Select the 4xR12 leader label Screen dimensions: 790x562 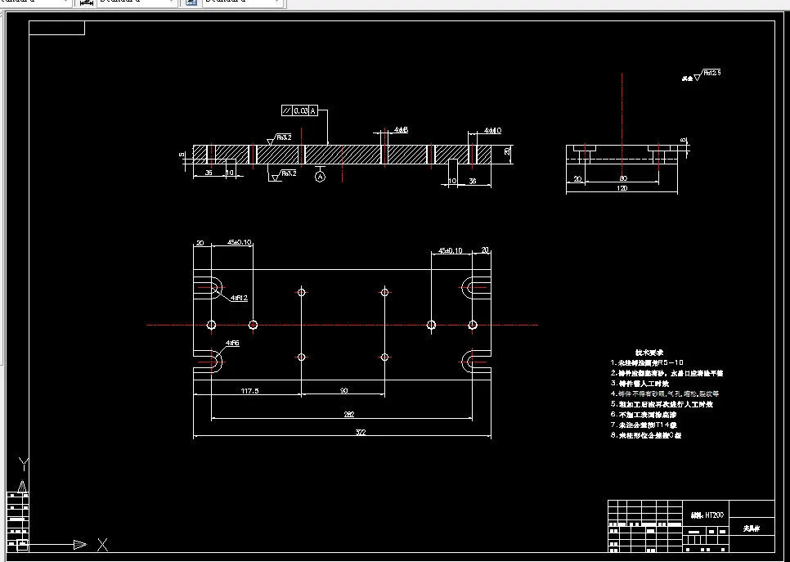coord(240,298)
